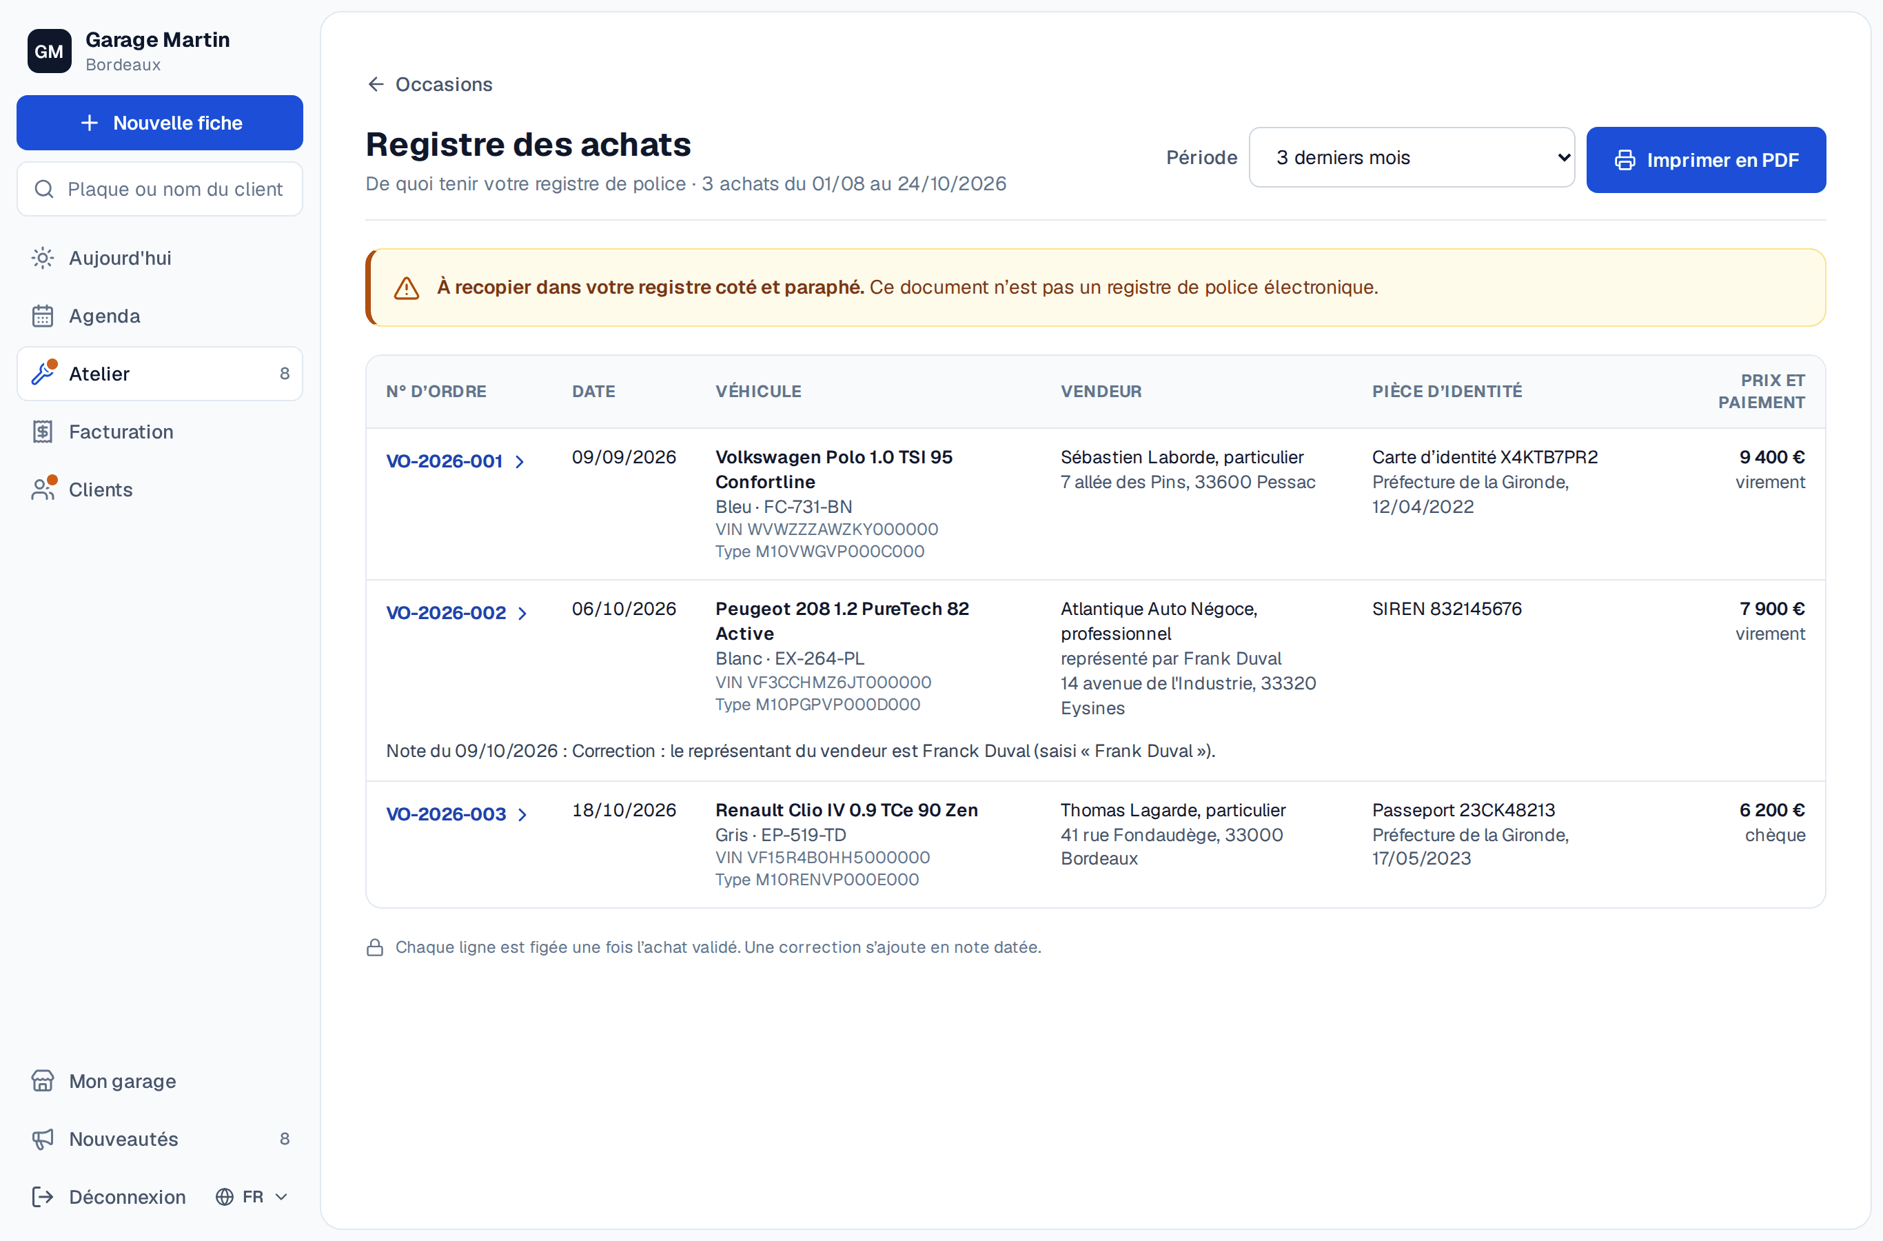Click the shop icon next to Mon garage

pos(43,1081)
